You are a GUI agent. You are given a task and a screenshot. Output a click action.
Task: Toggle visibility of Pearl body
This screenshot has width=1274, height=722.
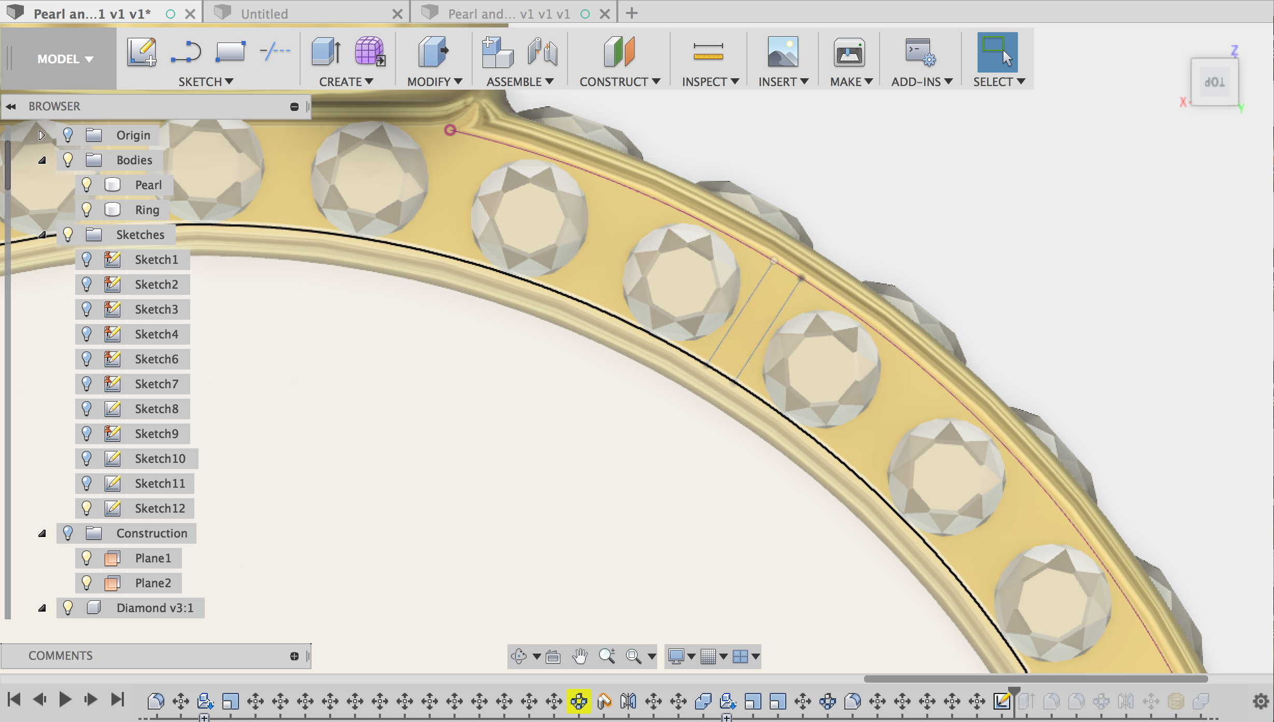[x=86, y=185]
